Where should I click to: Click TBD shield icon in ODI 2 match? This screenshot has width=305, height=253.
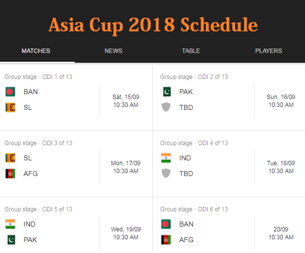(x=166, y=107)
